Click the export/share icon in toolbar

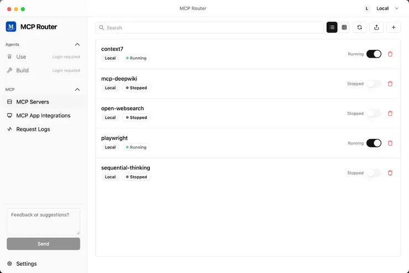pyautogui.click(x=376, y=27)
